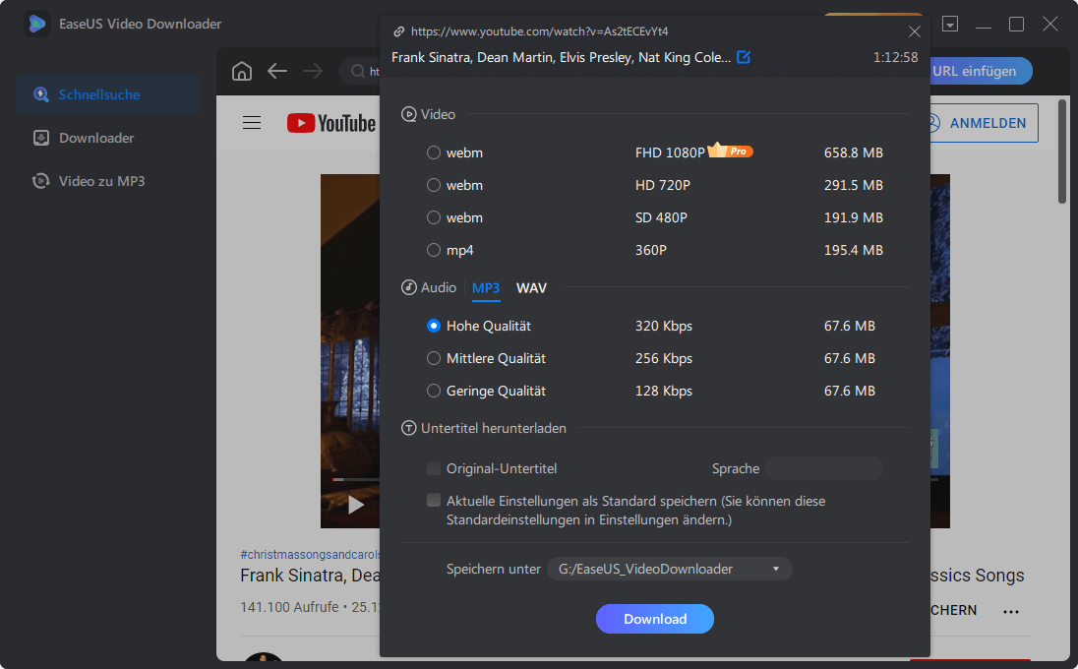Click the EaseUS Video Downloader logo icon
The image size is (1078, 669).
coord(37,24)
